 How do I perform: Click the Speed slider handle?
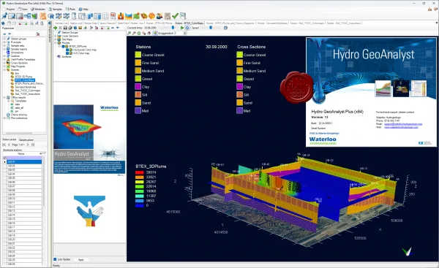[x=211, y=28]
